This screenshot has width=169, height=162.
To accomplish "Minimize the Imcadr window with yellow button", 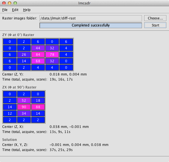I will coord(10,3).
